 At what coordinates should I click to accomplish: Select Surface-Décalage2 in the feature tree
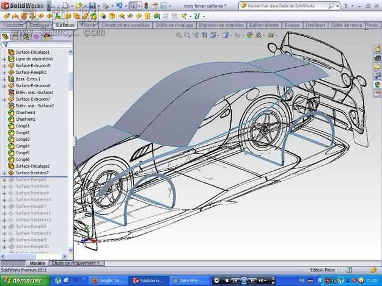[32, 166]
